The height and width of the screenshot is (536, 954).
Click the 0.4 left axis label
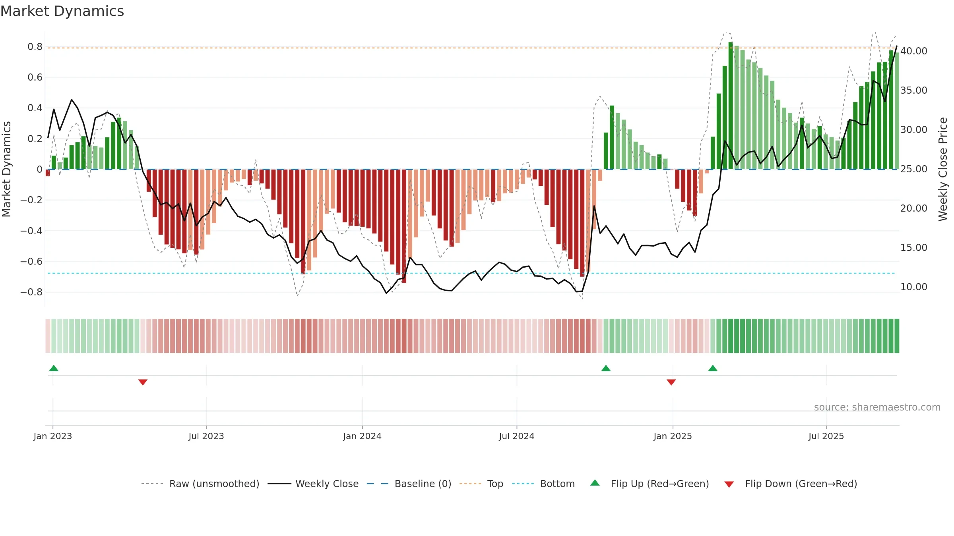click(x=35, y=108)
